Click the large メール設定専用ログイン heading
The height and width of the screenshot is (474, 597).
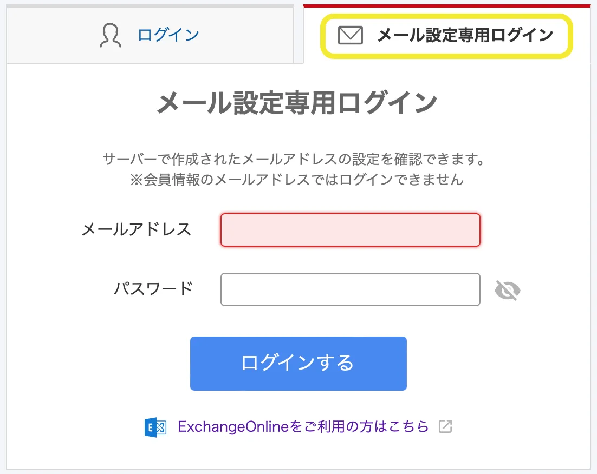coord(297,103)
